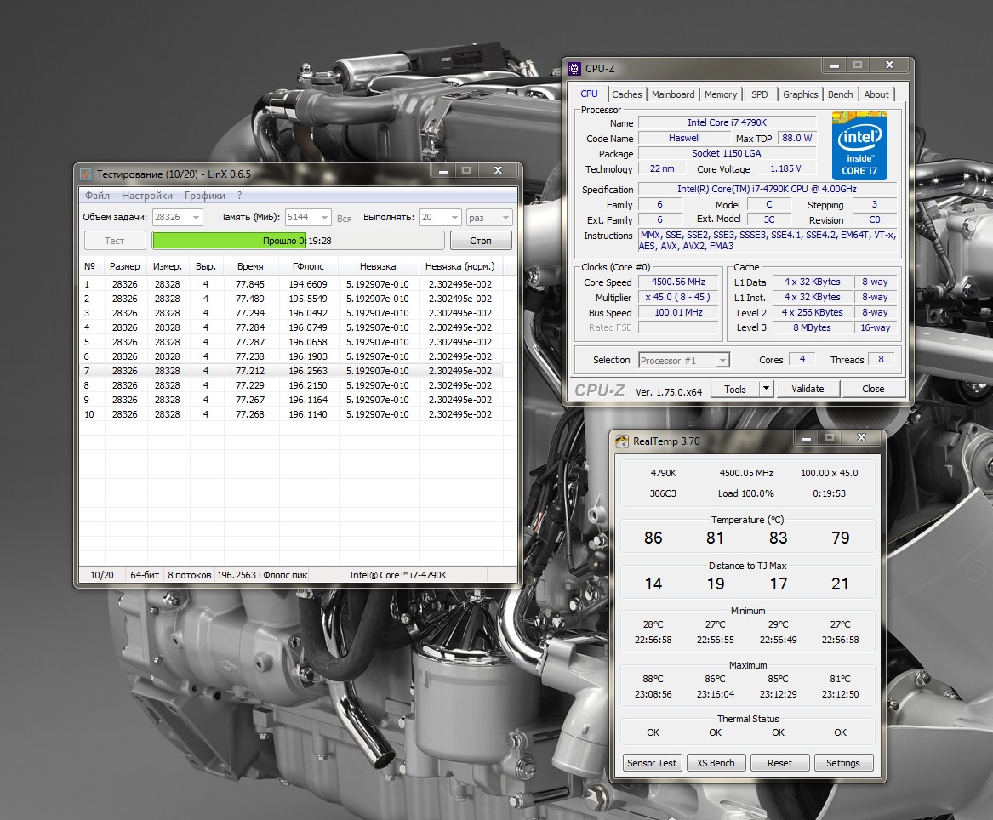Click the disabled Тест button in LinX
This screenshot has width=993, height=820.
(115, 241)
